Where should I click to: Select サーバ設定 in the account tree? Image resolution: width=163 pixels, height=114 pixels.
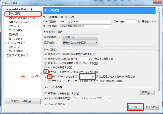[x=15, y=13]
